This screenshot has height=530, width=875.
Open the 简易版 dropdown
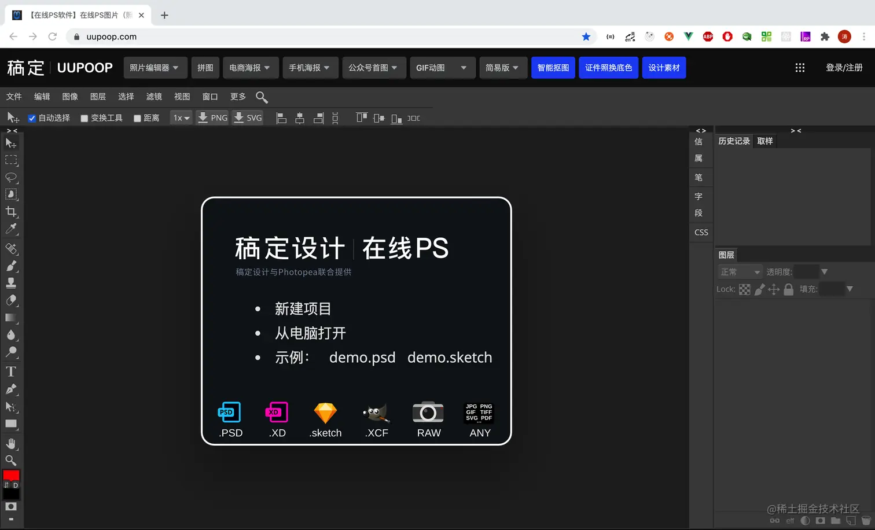(503, 68)
